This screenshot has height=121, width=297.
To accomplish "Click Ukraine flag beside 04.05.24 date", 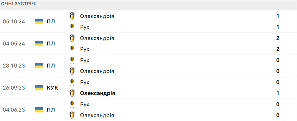I will point(39,44).
